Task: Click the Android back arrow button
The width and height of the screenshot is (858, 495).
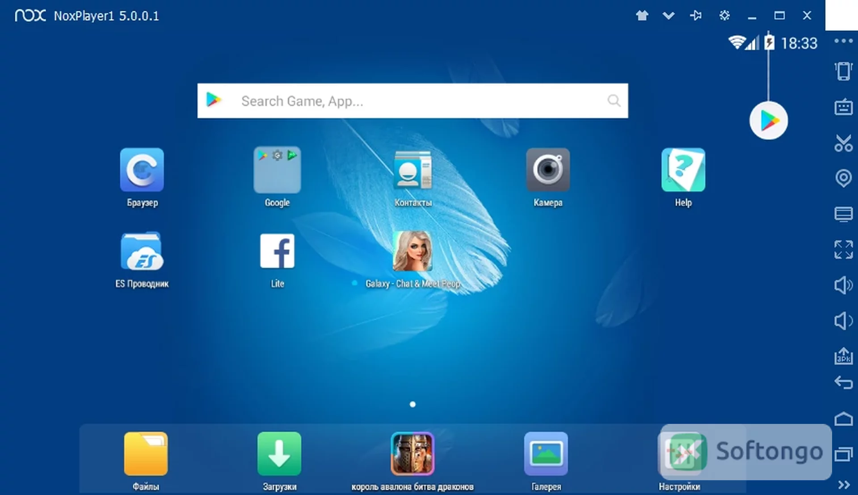Action: point(843,383)
